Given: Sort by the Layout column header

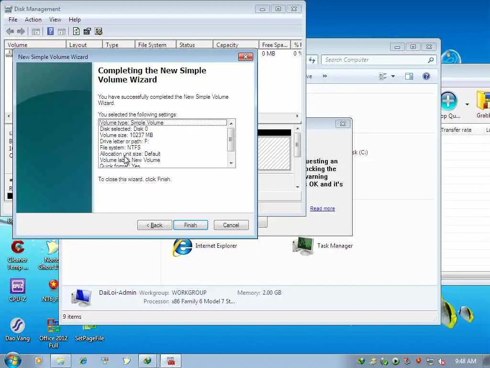Looking at the screenshot, I should click(84, 45).
